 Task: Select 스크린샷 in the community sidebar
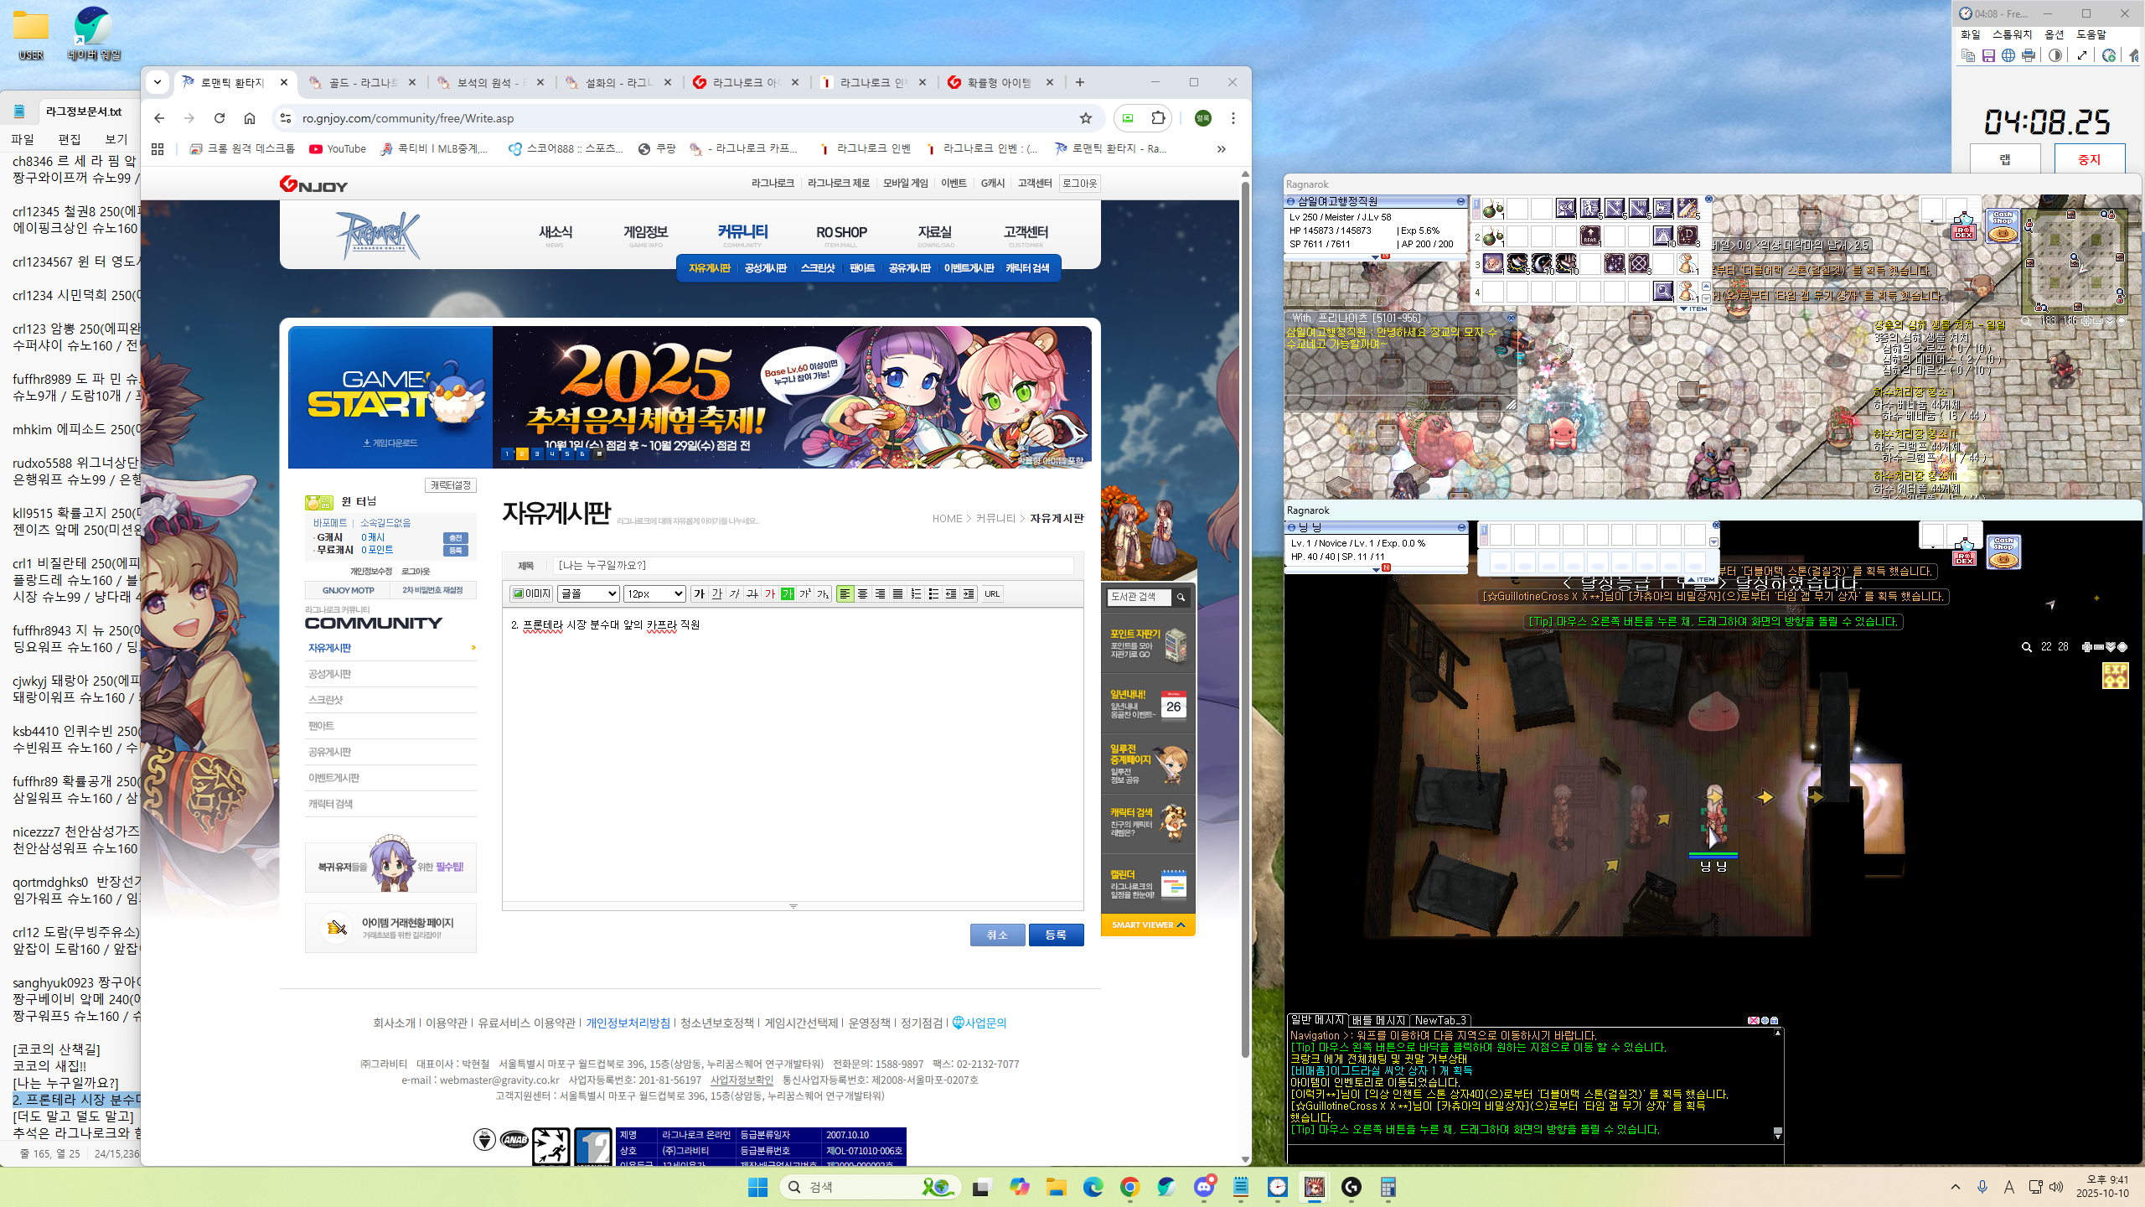coord(326,700)
